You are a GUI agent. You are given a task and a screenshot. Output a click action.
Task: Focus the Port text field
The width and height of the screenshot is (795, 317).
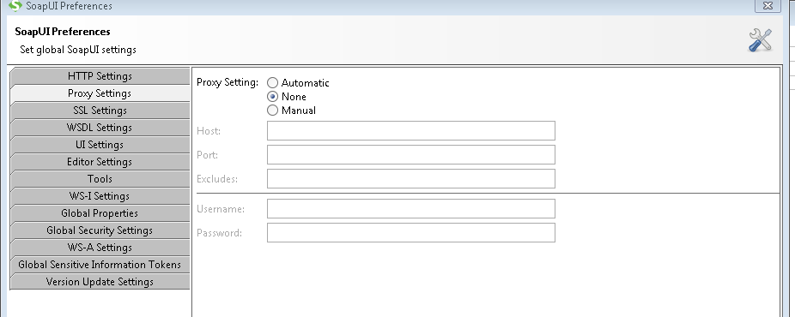pyautogui.click(x=411, y=154)
